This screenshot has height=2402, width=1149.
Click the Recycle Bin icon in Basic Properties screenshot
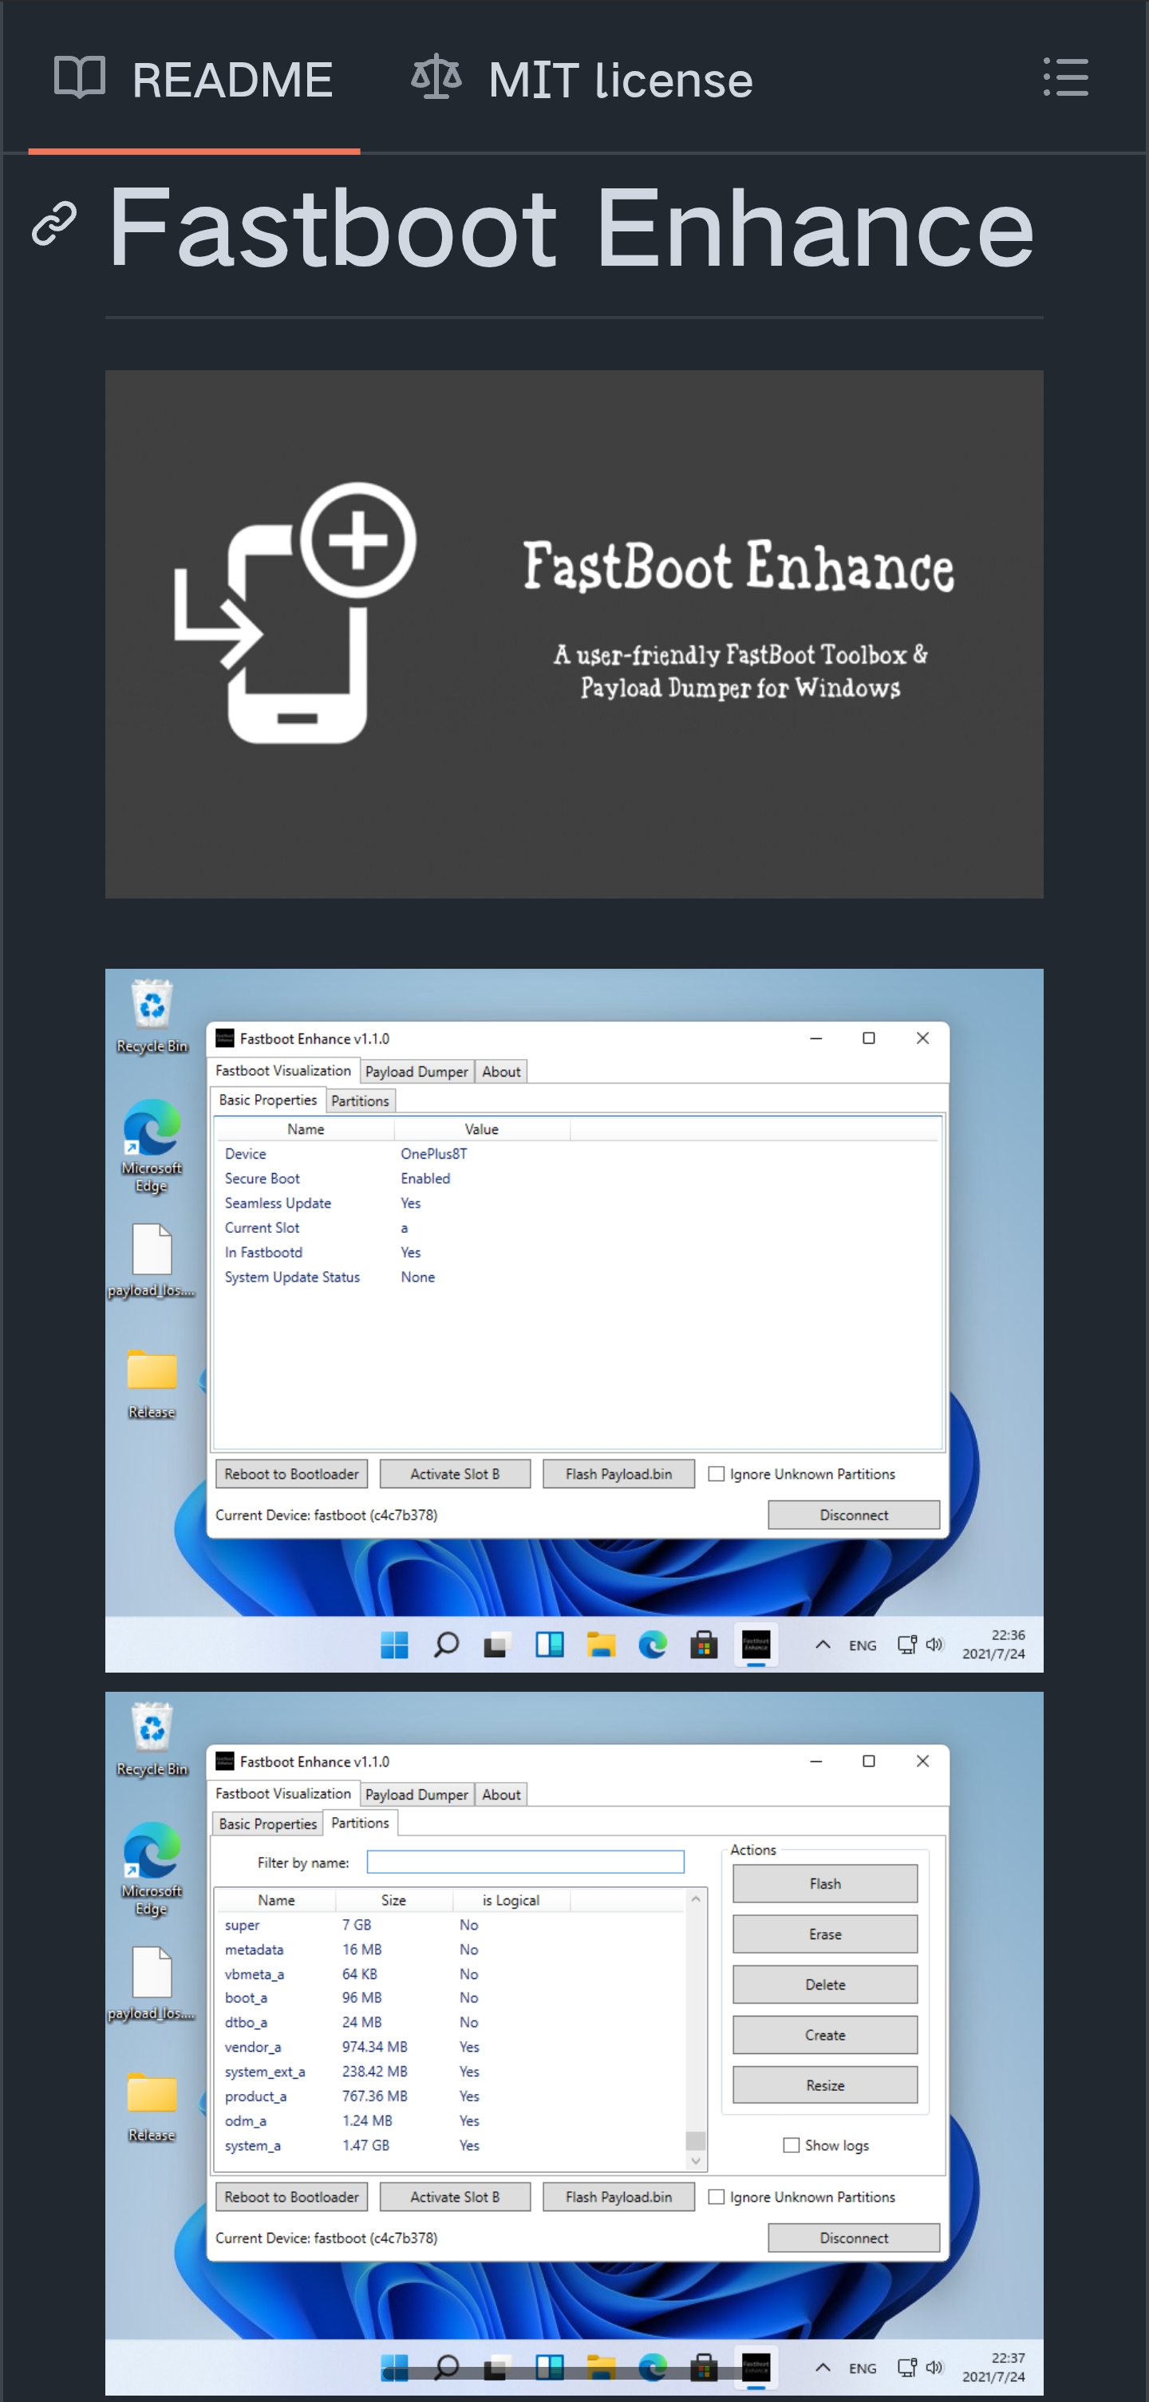pyautogui.click(x=151, y=1006)
